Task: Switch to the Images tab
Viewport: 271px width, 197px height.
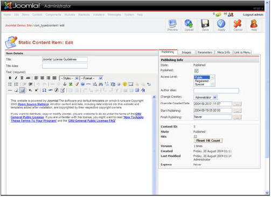Action: coord(186,52)
